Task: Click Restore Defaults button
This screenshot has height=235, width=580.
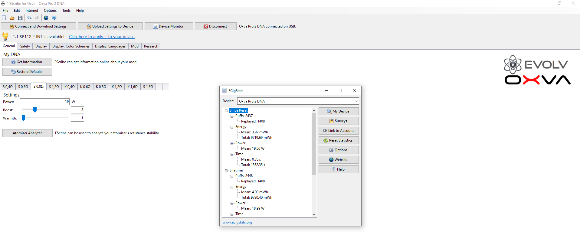Action: pyautogui.click(x=27, y=72)
